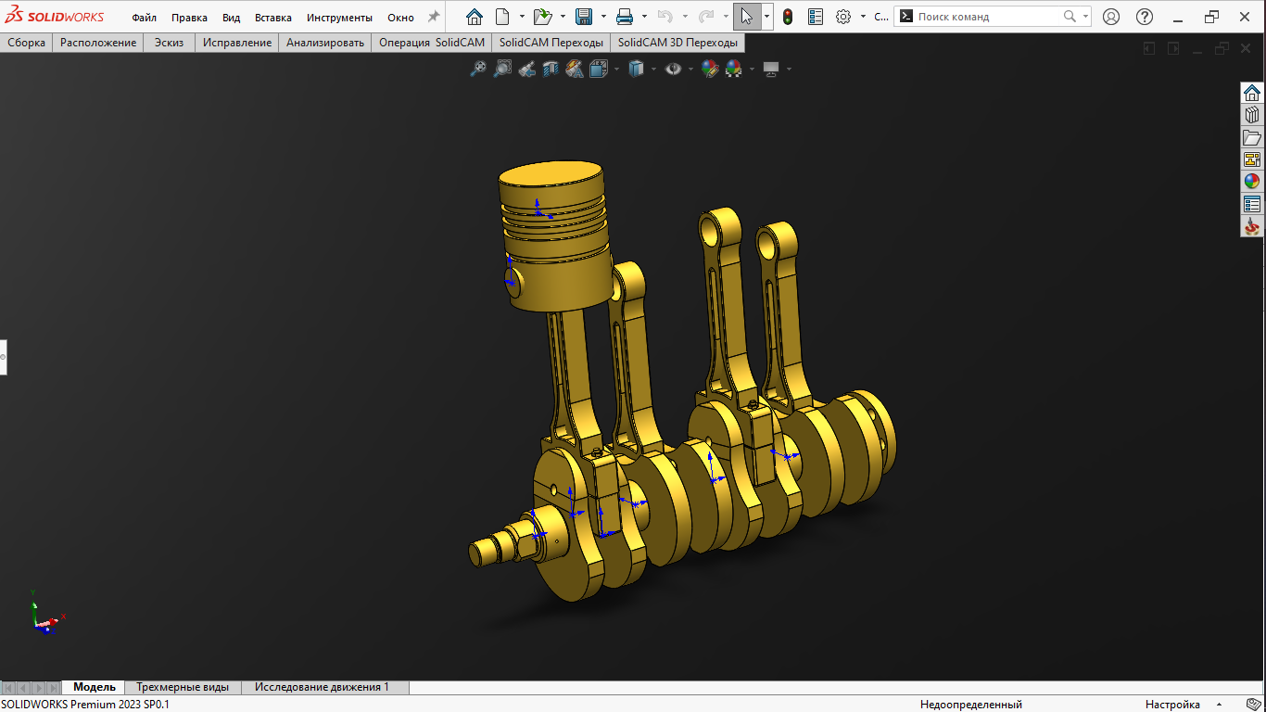Click the Save floppy disk icon
This screenshot has width=1266, height=712.
[584, 17]
